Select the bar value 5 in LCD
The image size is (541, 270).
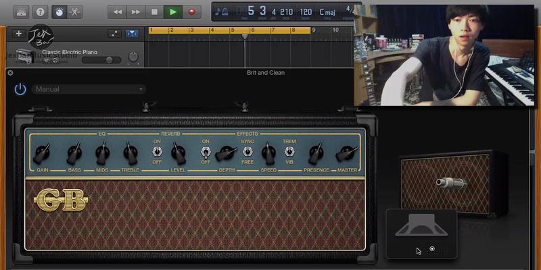click(251, 11)
